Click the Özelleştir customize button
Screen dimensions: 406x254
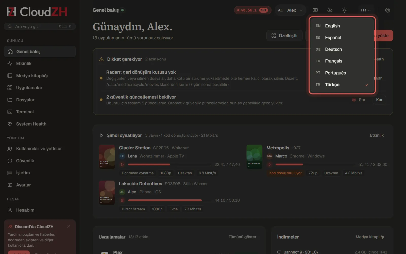[284, 36]
